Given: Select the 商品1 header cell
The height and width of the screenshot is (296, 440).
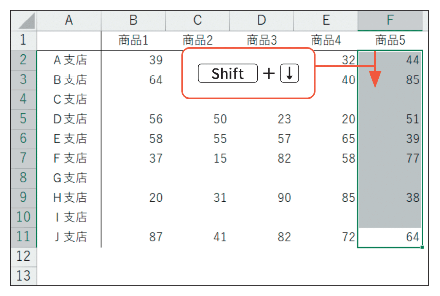Looking at the screenshot, I should [x=133, y=41].
